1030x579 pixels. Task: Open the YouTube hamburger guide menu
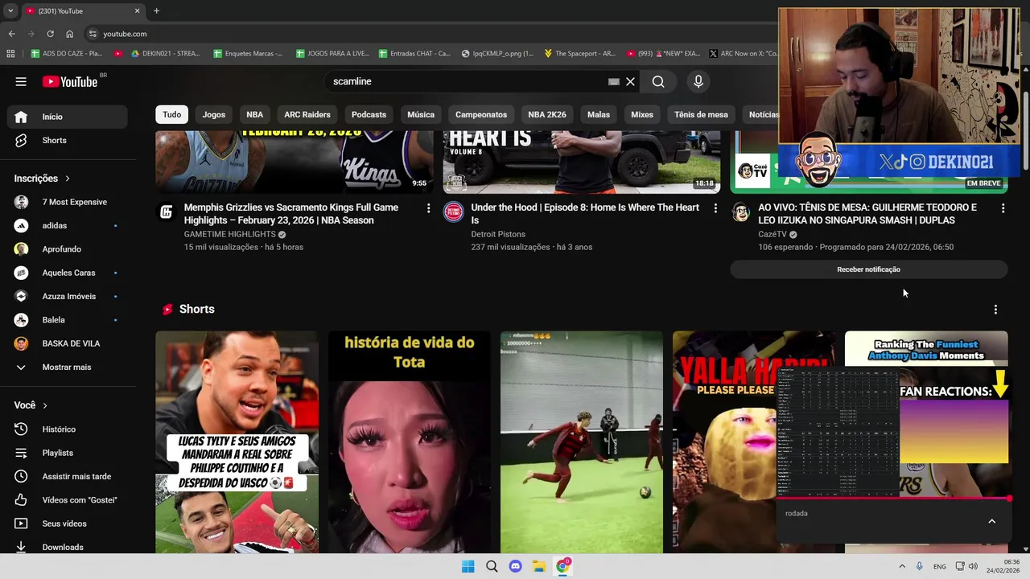pos(21,81)
